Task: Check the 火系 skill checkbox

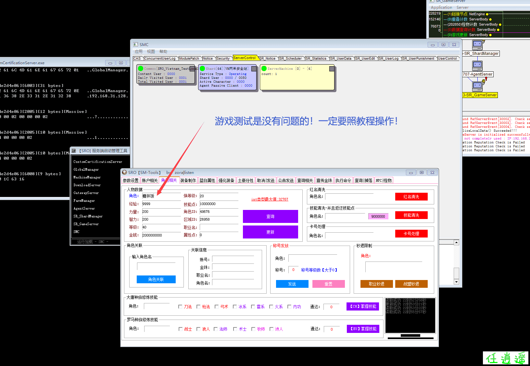Action: click(x=271, y=307)
